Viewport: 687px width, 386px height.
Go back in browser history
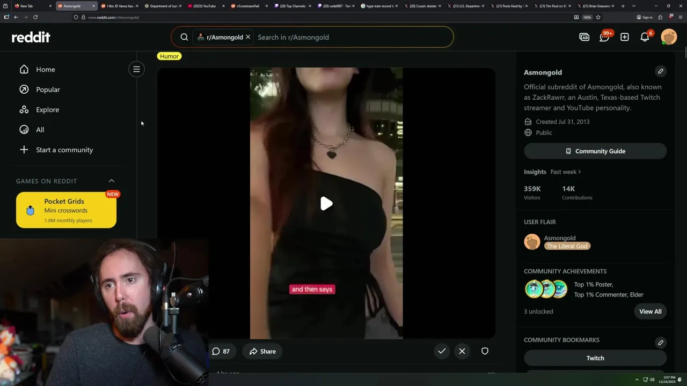click(16, 17)
